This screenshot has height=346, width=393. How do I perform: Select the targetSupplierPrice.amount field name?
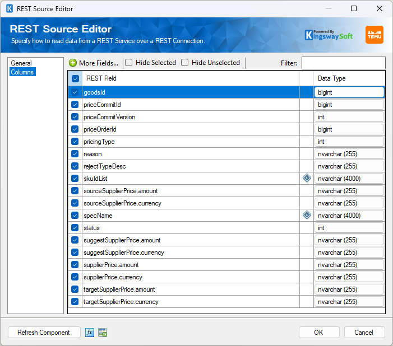tap(119, 289)
